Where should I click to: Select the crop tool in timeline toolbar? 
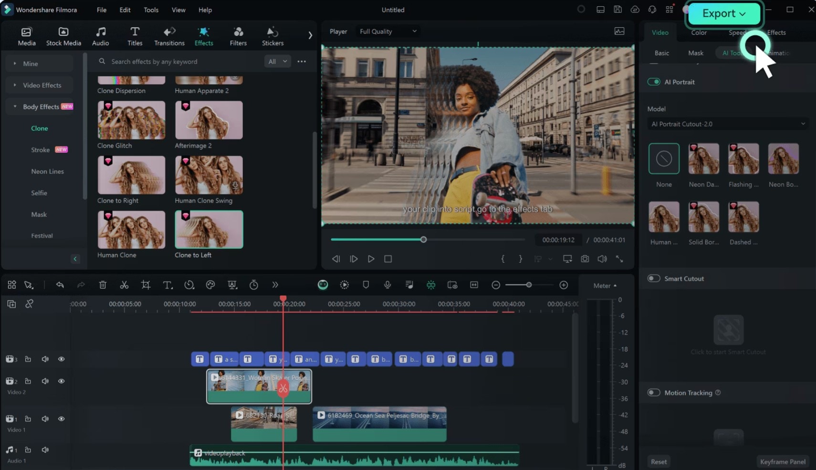pyautogui.click(x=146, y=285)
